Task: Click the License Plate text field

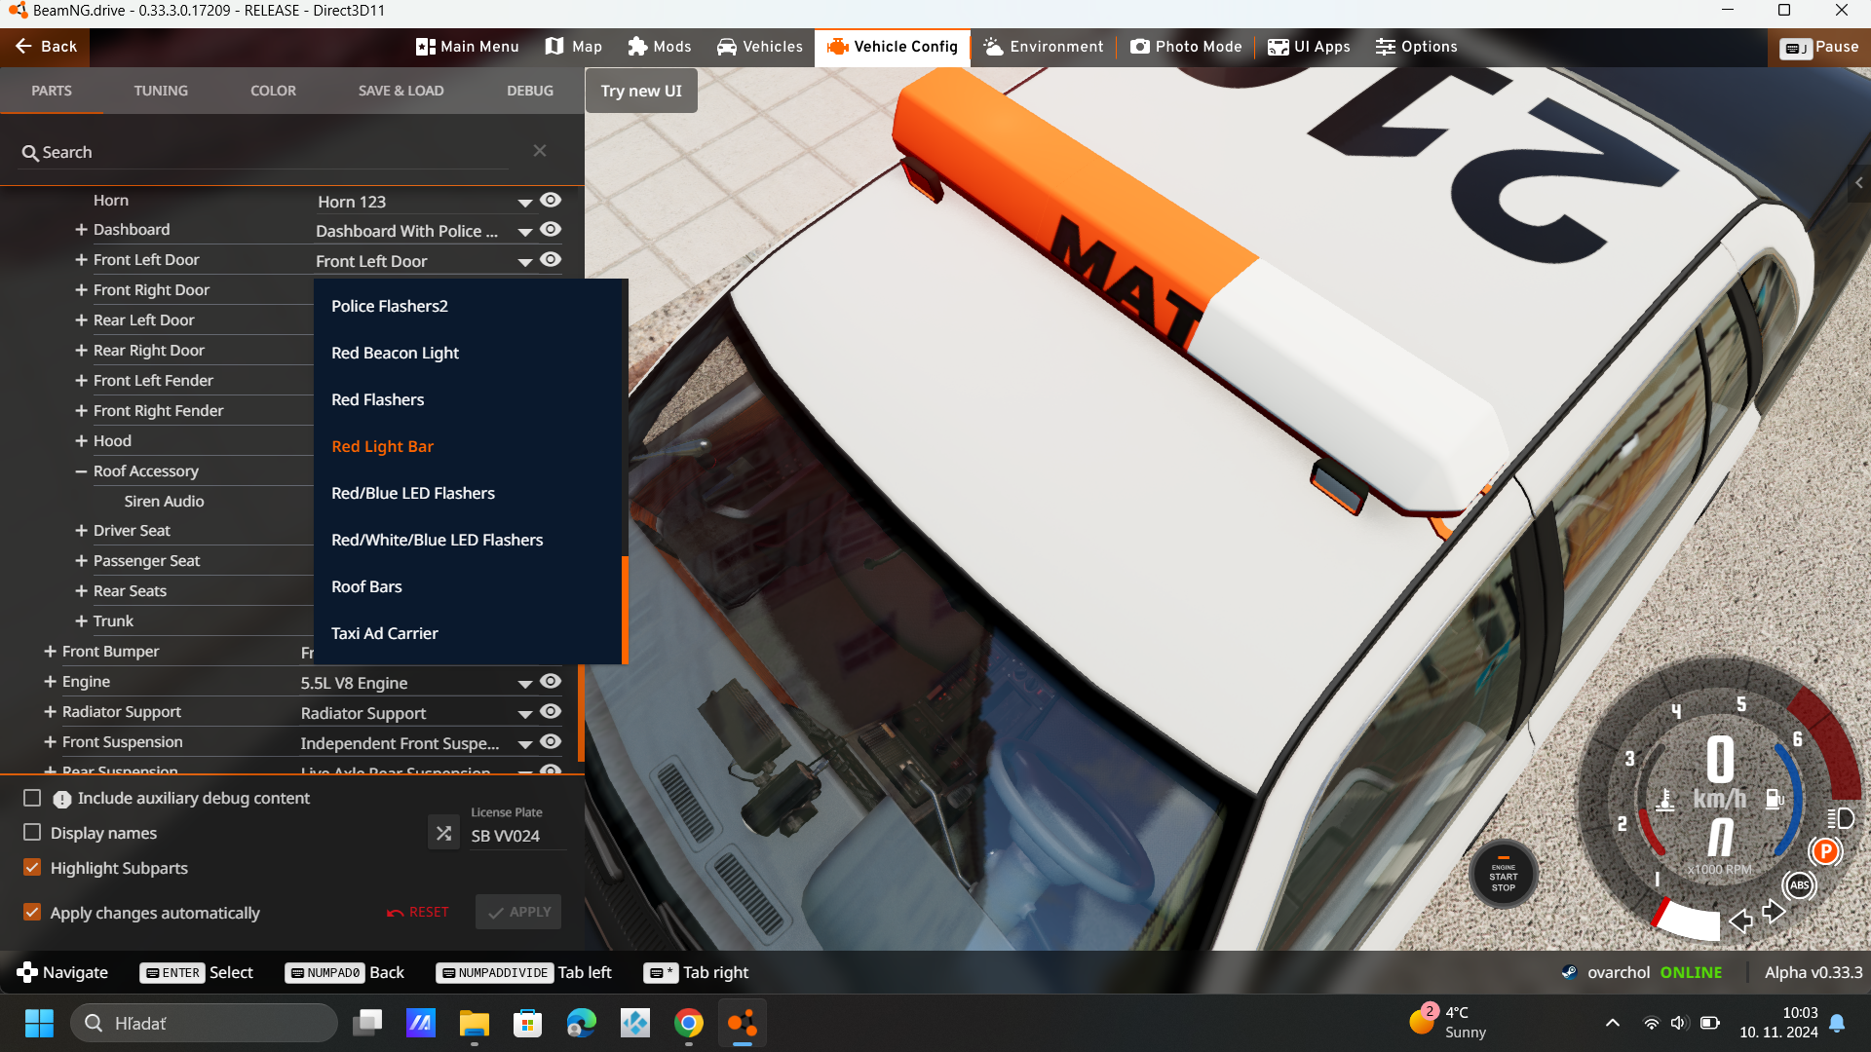Action: coord(516,836)
